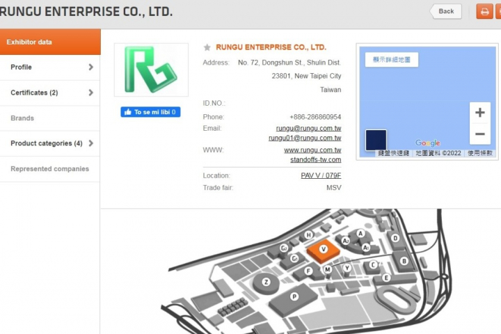
Task: Visit standoffs-tw.com website
Action: tap(316, 159)
